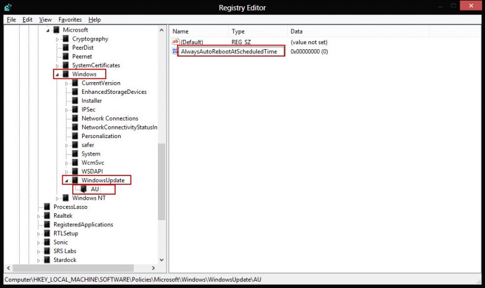This screenshot has width=485, height=288.
Task: Select the safer key label
Action: 88,145
